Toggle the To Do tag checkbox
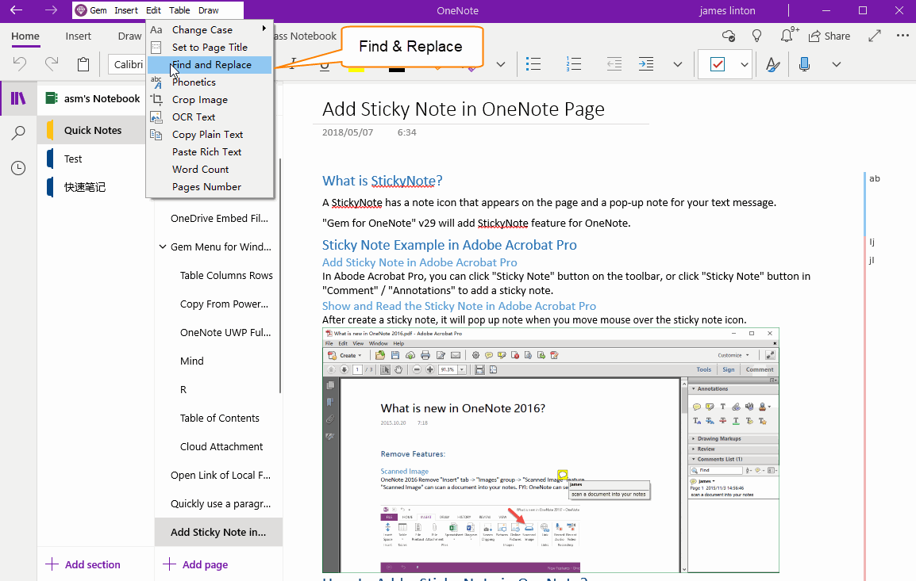916x581 pixels. pos(718,64)
